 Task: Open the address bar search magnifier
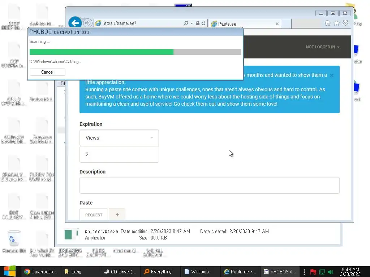tap(186, 23)
